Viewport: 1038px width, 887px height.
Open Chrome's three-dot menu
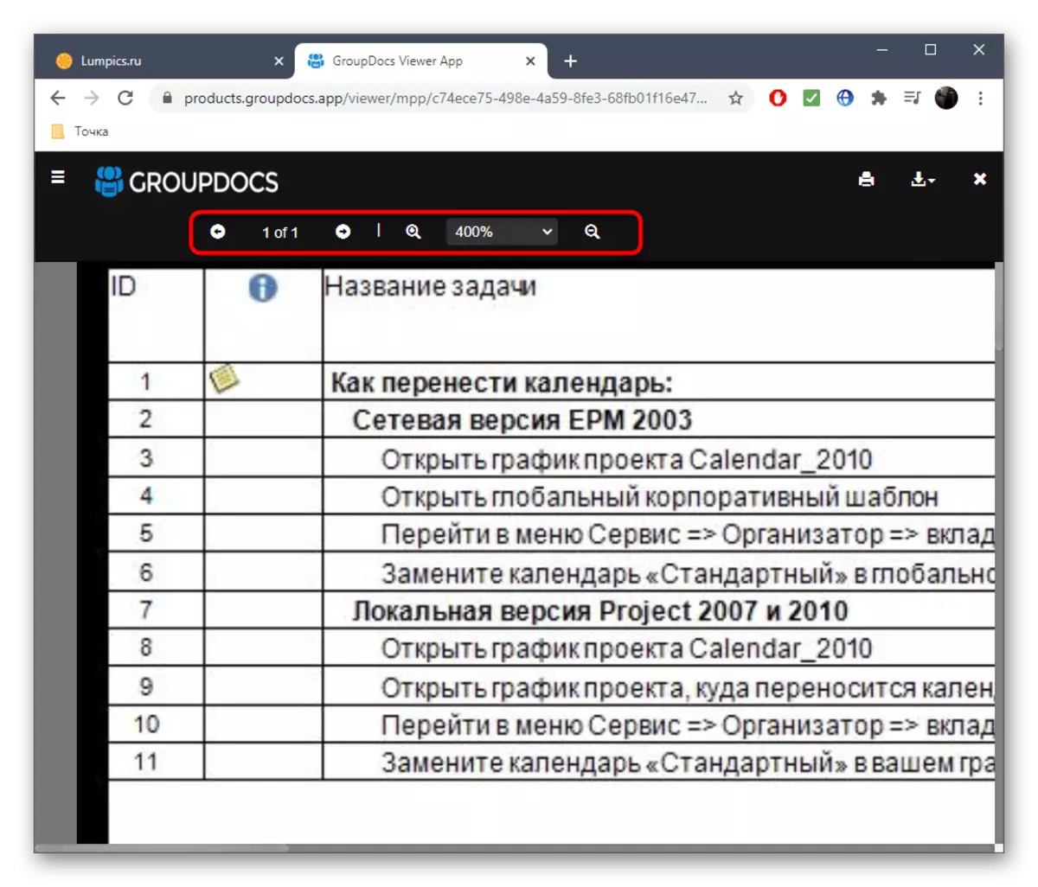[980, 98]
